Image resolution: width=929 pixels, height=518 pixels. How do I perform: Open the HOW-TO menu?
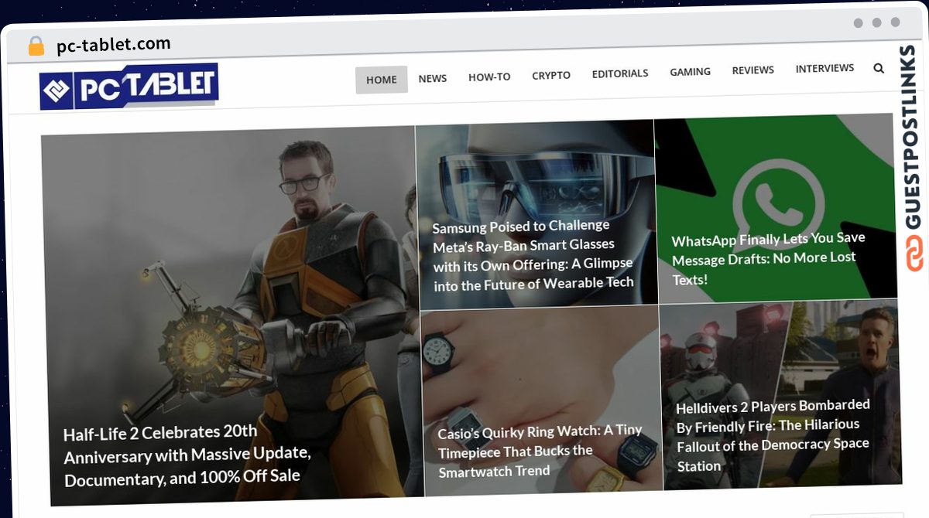[x=489, y=77]
